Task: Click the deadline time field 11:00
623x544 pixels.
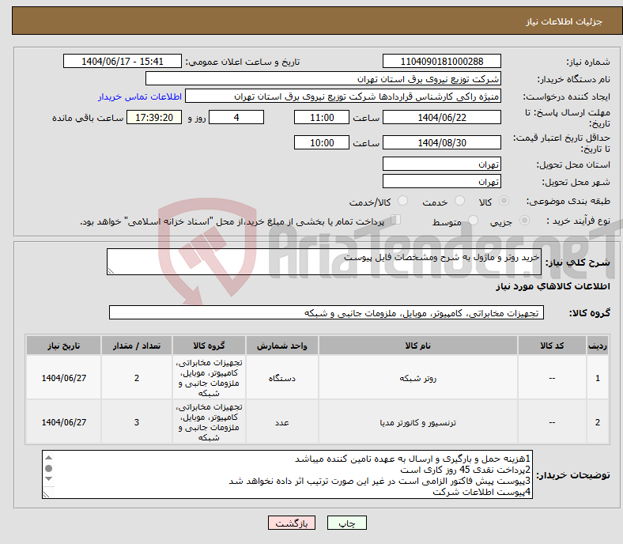Action: [x=322, y=117]
